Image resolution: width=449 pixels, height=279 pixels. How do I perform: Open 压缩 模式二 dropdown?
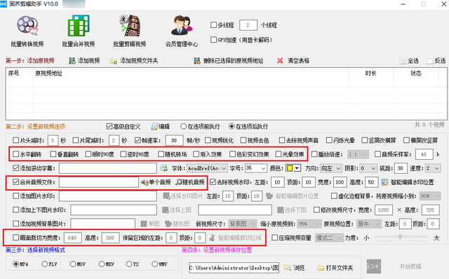click(329, 238)
